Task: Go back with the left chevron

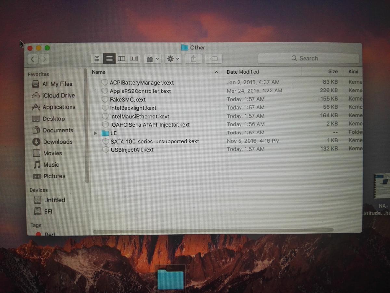Action: [32, 59]
